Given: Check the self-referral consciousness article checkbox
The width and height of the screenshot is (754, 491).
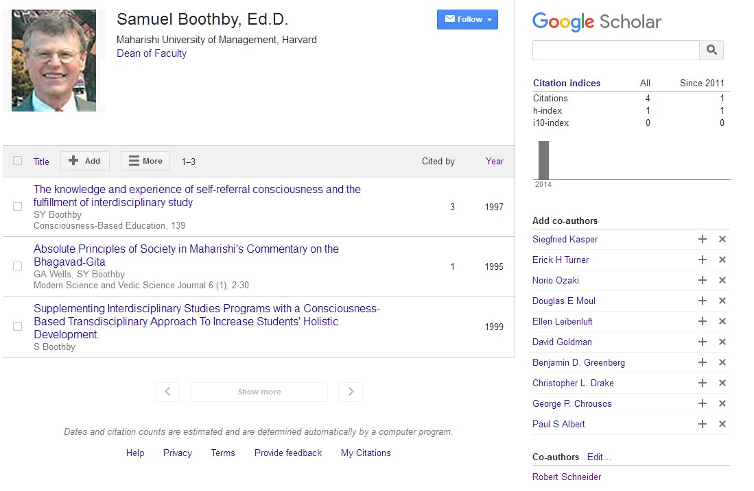Looking at the screenshot, I should tap(17, 206).
